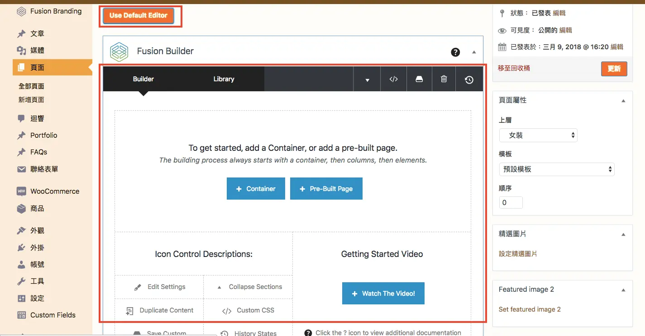
Task: Click the WooCommerce sidebar icon
Action: tap(21, 191)
